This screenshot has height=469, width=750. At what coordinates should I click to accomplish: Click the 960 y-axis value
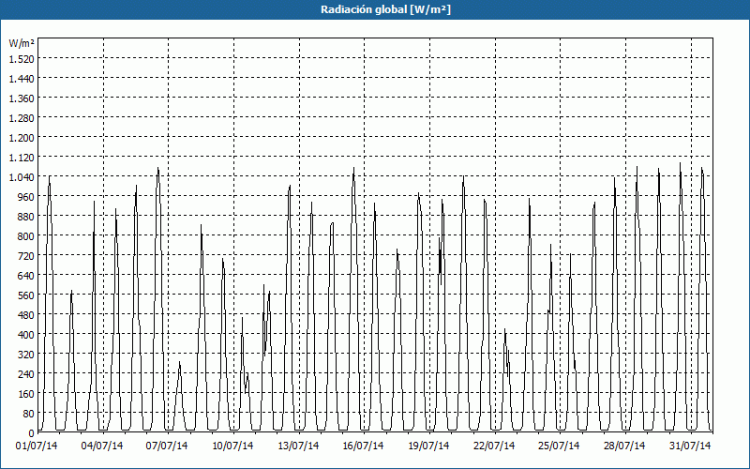point(26,197)
